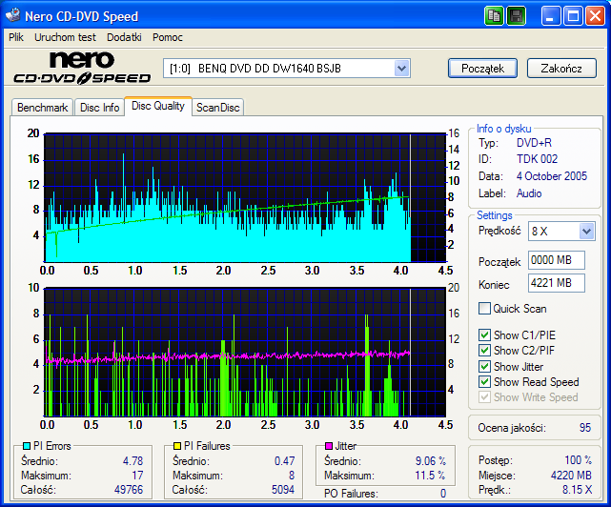Open the Uruchom test menu
611x507 pixels.
click(65, 37)
